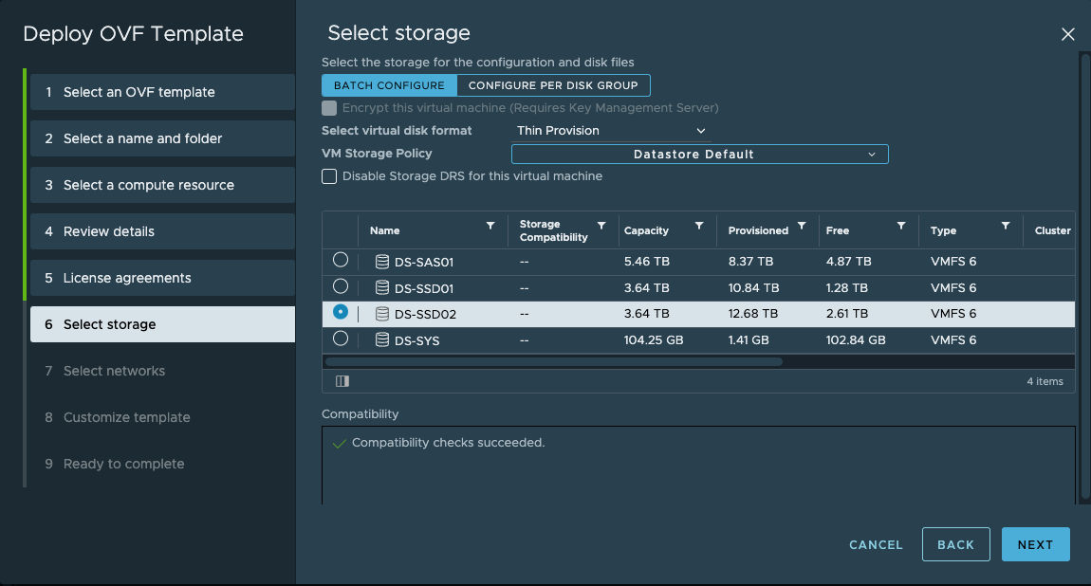Check Disable Storage DRS for this virtual machine

coord(329,176)
